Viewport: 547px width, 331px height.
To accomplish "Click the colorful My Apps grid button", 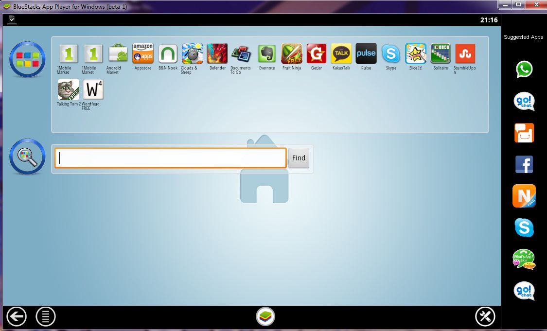I will [x=27, y=60].
